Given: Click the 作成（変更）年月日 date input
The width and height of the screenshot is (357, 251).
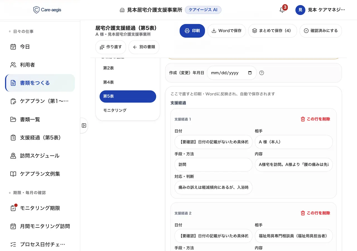Looking at the screenshot, I should click(x=232, y=73).
